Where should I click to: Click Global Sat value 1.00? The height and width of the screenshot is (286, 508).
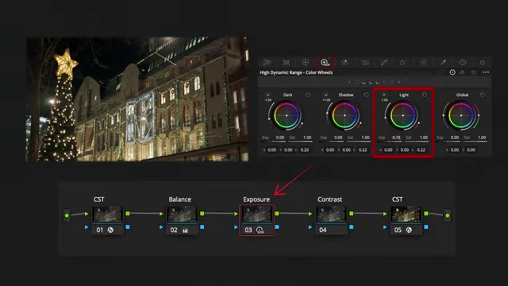pyautogui.click(x=482, y=137)
